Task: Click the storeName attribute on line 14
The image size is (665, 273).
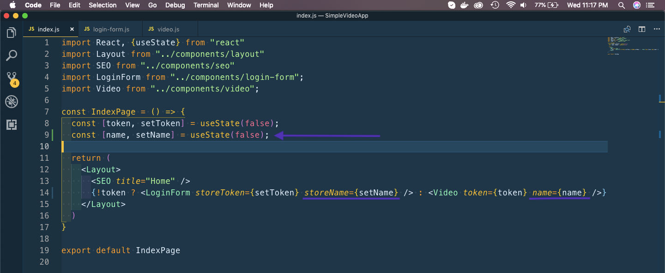Action: click(351, 193)
